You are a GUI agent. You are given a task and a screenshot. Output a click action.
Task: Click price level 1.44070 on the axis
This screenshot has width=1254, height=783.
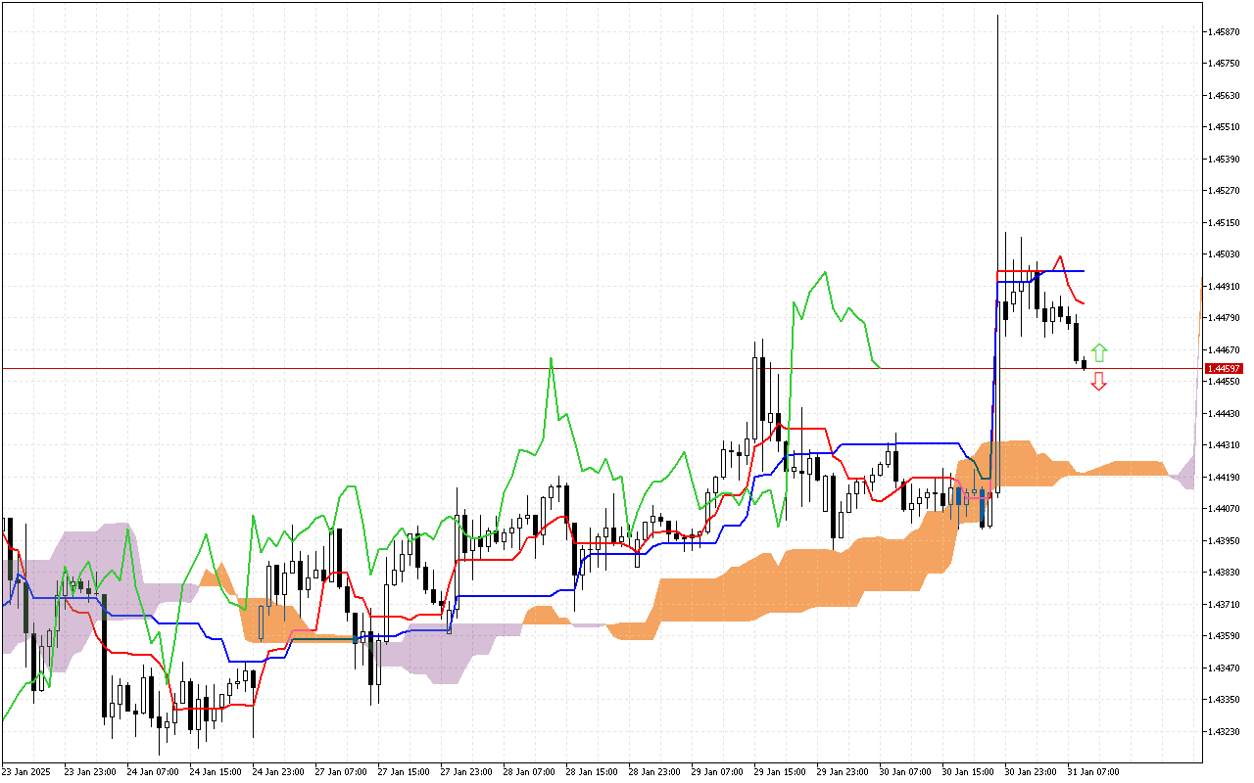coord(1225,509)
